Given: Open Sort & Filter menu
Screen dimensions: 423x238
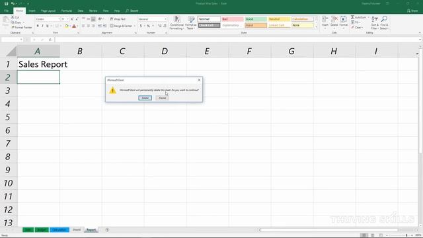Looking at the screenshot, I should pyautogui.click(x=375, y=22).
